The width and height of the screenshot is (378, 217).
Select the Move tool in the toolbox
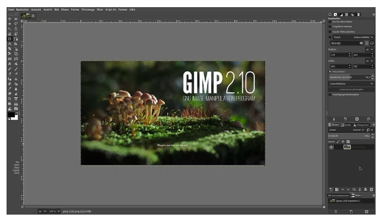[x=10, y=19]
